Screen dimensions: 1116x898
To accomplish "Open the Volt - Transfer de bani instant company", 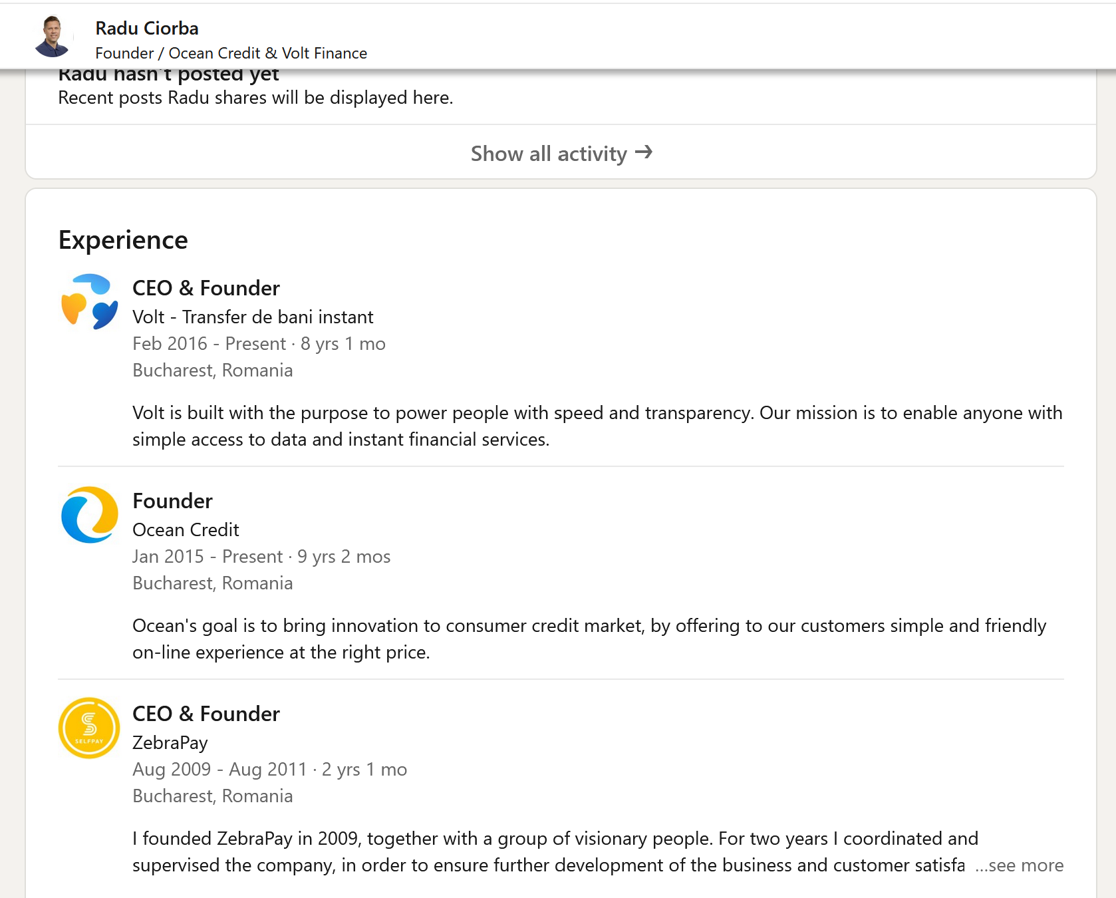I will pos(253,317).
